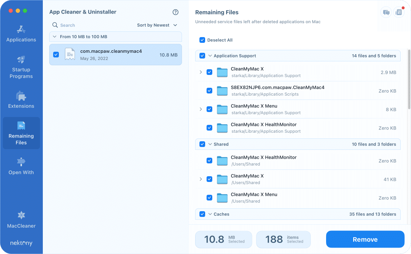Open the chat feedback icon
This screenshot has width=411, height=254.
click(x=386, y=12)
